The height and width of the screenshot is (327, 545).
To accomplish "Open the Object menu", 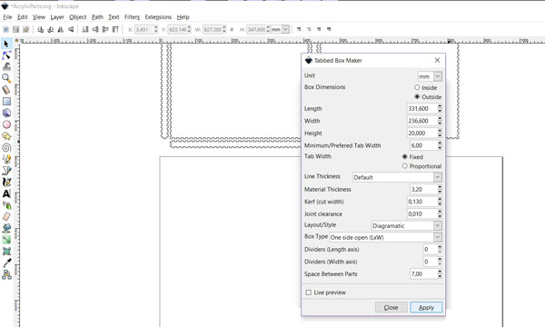I will click(78, 17).
